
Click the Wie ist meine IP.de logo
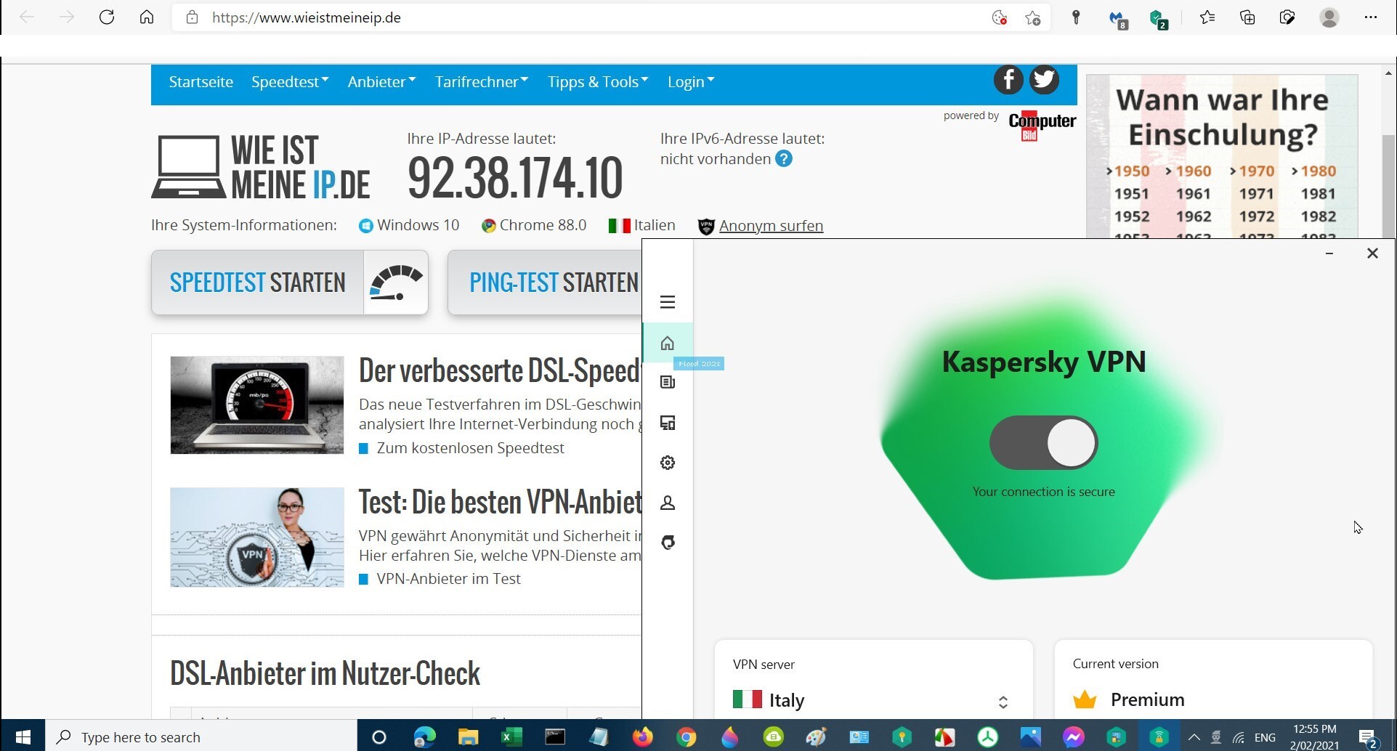click(x=261, y=167)
